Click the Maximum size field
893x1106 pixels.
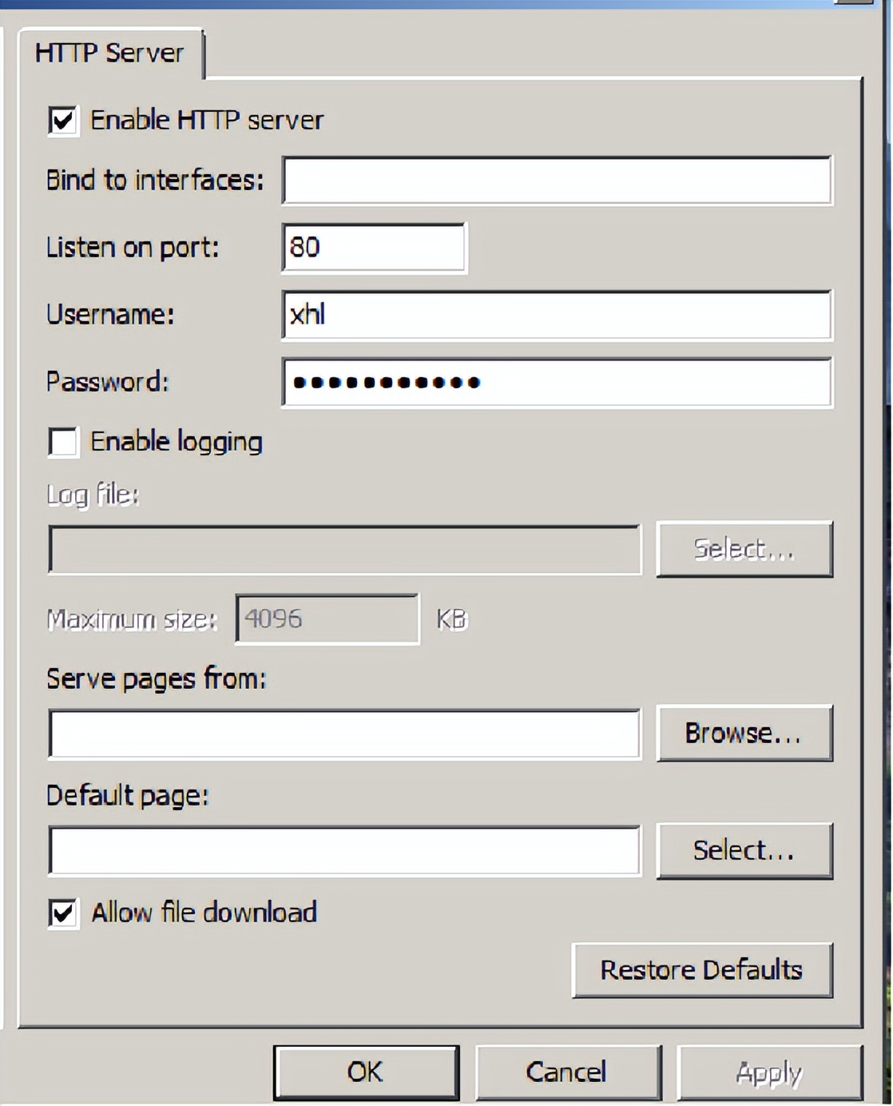click(x=327, y=619)
